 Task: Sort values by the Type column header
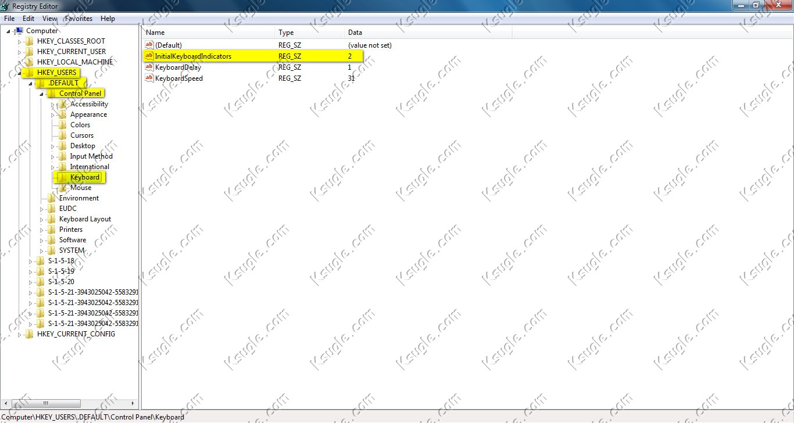point(309,33)
